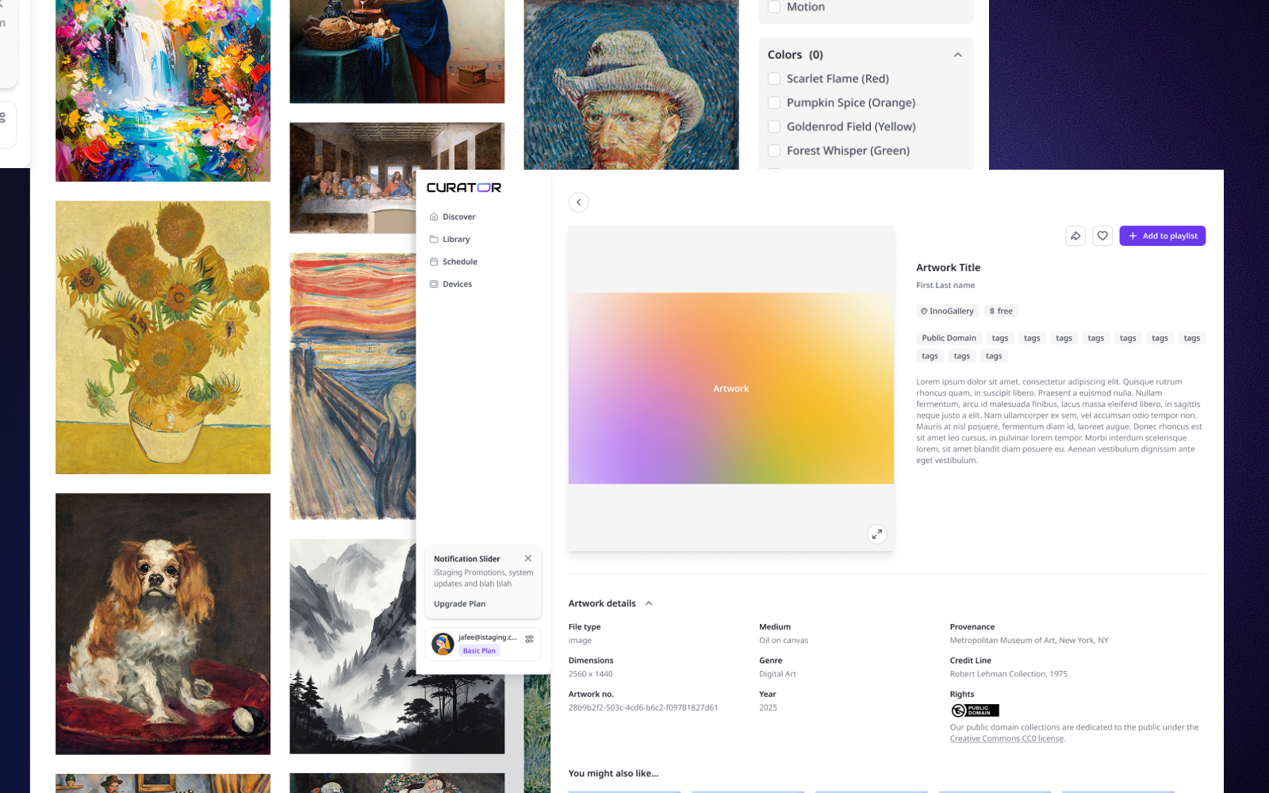Click the free price chip
The height and width of the screenshot is (793, 1269).
tap(1001, 311)
